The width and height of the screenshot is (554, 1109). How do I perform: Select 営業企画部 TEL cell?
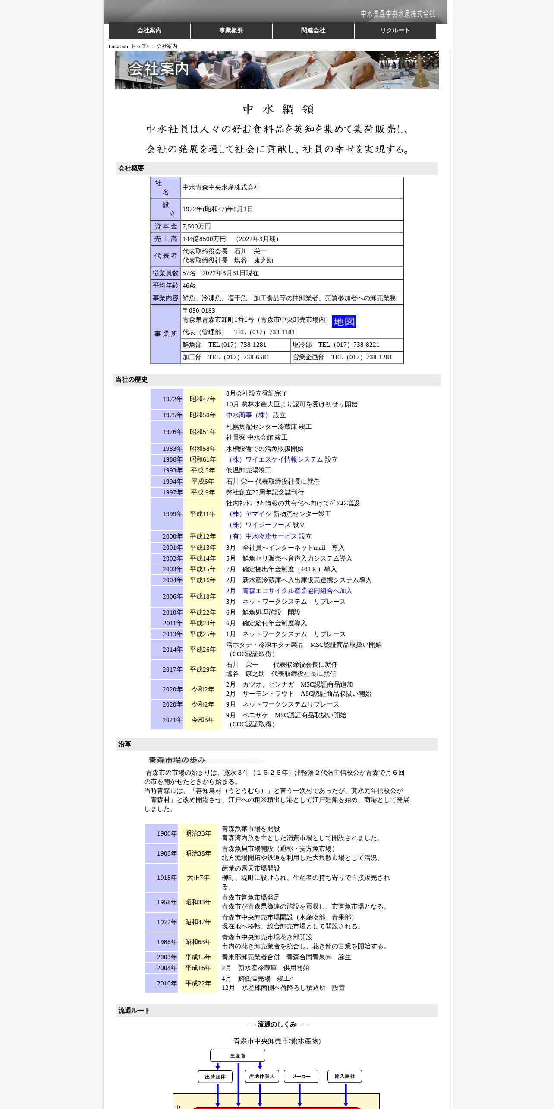(347, 357)
